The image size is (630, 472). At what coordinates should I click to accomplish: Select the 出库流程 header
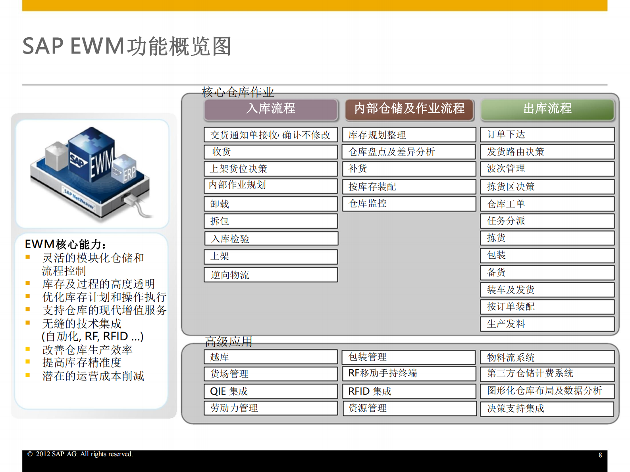tap(547, 109)
